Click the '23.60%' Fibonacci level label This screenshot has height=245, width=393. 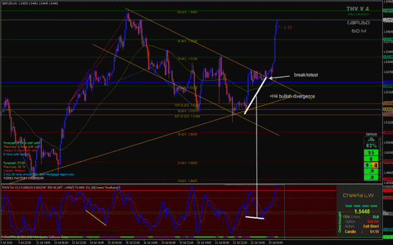(187, 163)
